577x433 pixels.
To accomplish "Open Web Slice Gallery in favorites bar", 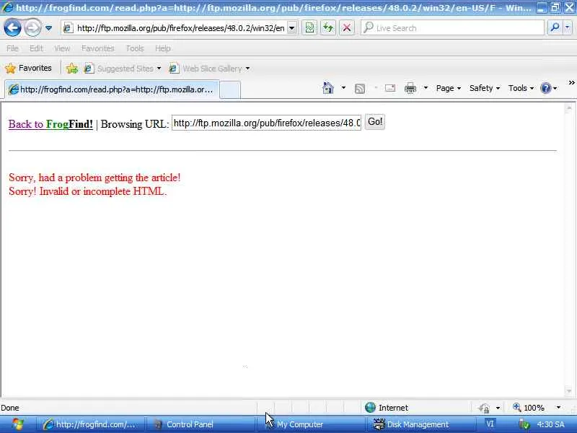I will [209, 69].
